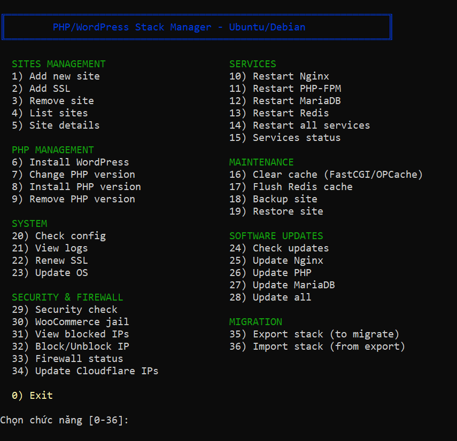Choose 'Services status' menu line
The width and height of the screenshot is (457, 441).
285,138
